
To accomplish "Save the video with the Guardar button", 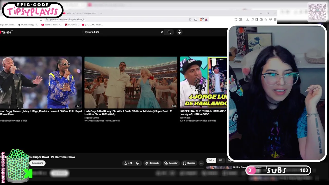I will (189, 163).
